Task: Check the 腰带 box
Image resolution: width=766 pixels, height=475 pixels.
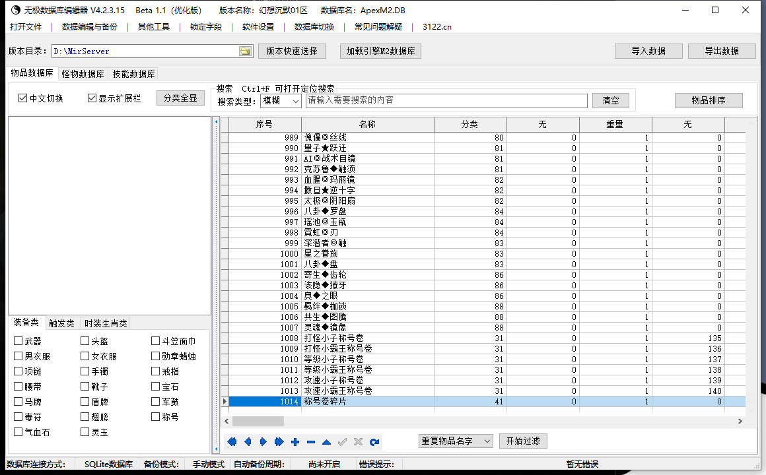Action: pyautogui.click(x=18, y=386)
